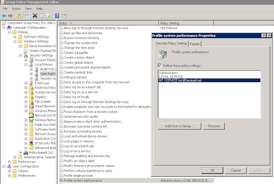Viewport: 274px width, 184px height.
Task: Select User Rights Assignment tree item
Action: pos(48,74)
